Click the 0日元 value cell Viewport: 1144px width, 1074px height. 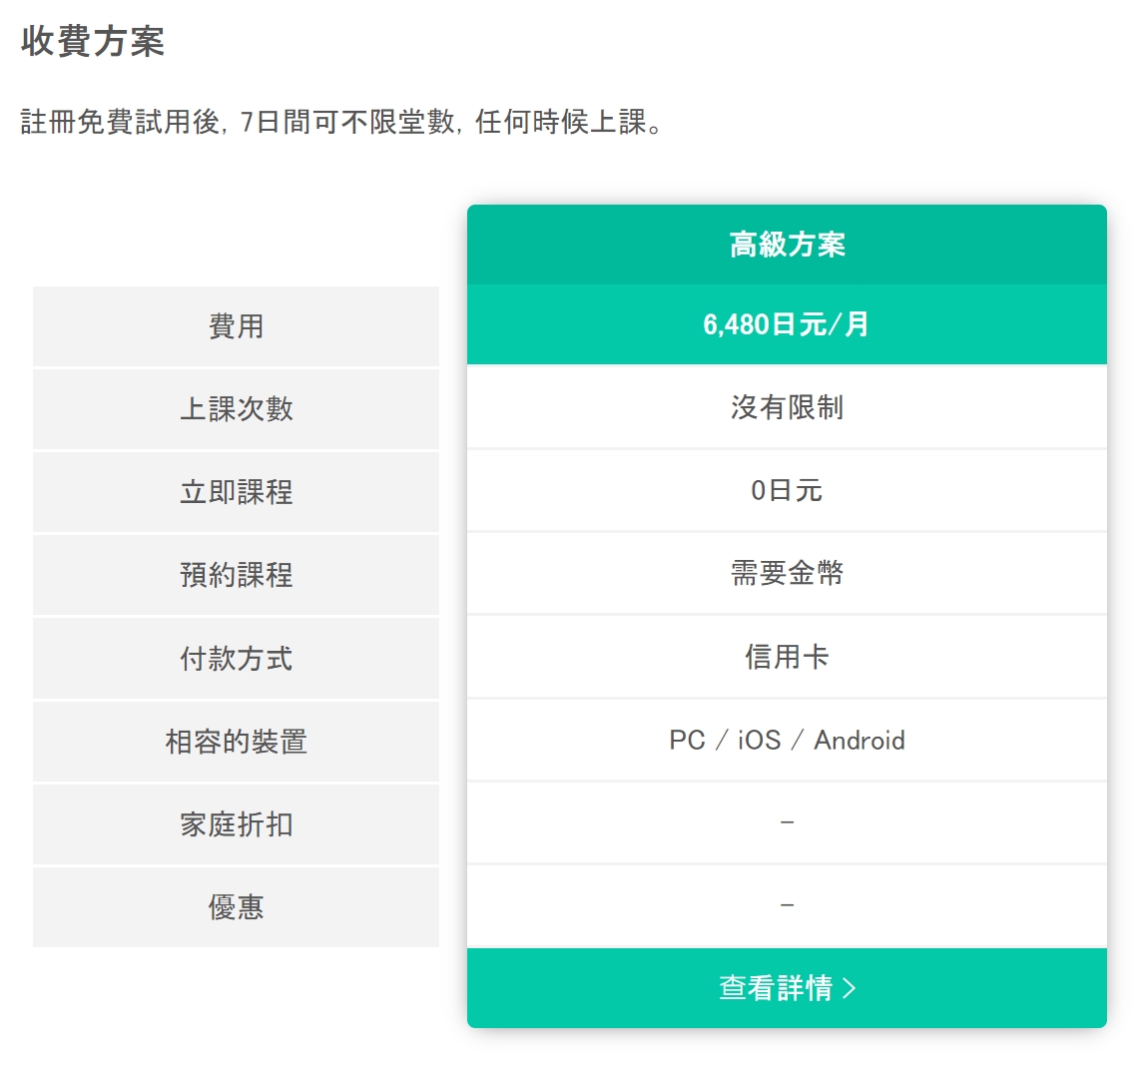787,490
